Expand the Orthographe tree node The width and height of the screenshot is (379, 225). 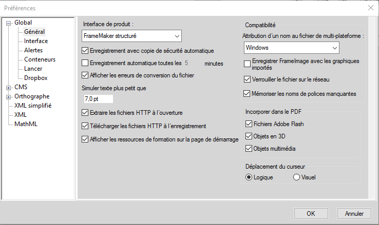[x=9, y=96]
